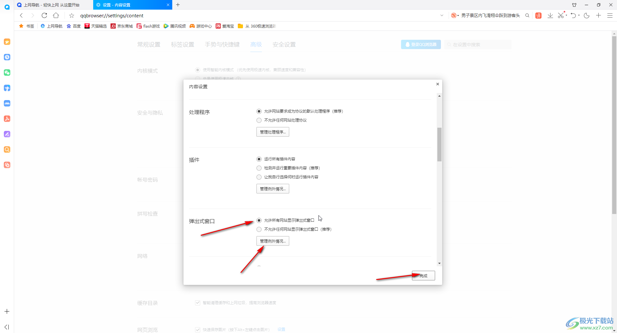Go back to previous page
The width and height of the screenshot is (617, 333).
pyautogui.click(x=22, y=15)
